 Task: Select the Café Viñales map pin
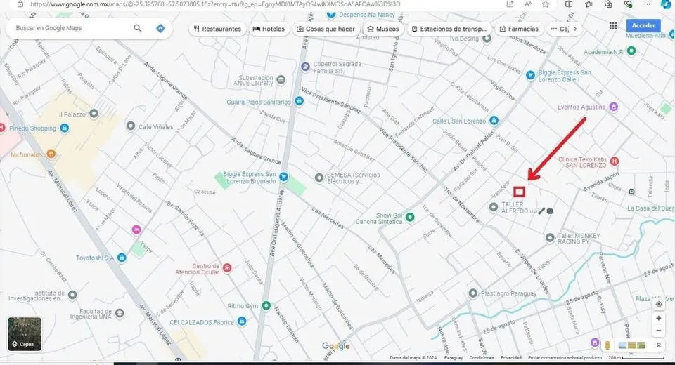(x=131, y=126)
